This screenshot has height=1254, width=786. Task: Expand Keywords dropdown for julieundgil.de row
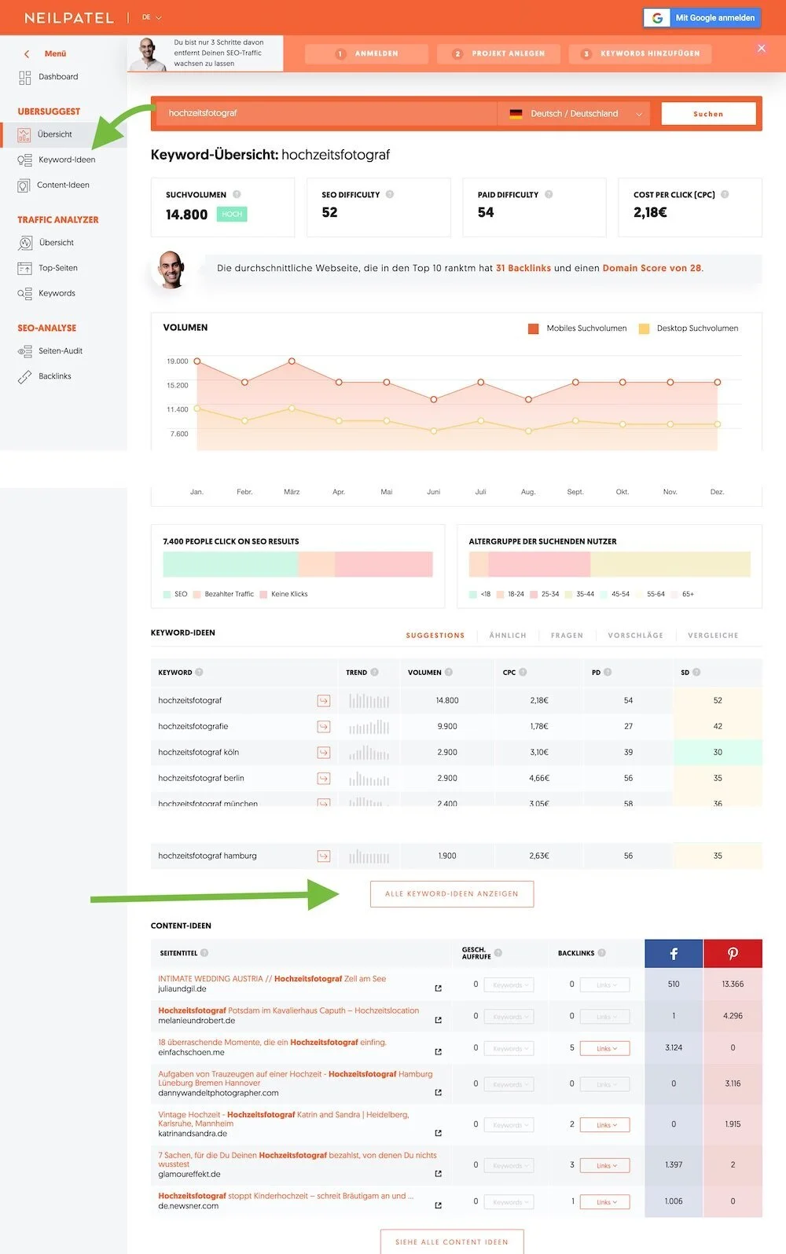509,985
